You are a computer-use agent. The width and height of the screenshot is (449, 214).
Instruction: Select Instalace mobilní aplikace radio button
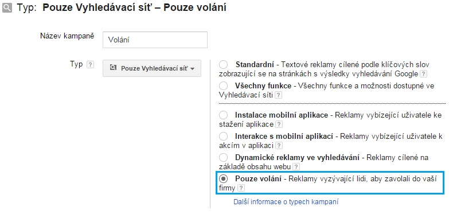(x=224, y=115)
